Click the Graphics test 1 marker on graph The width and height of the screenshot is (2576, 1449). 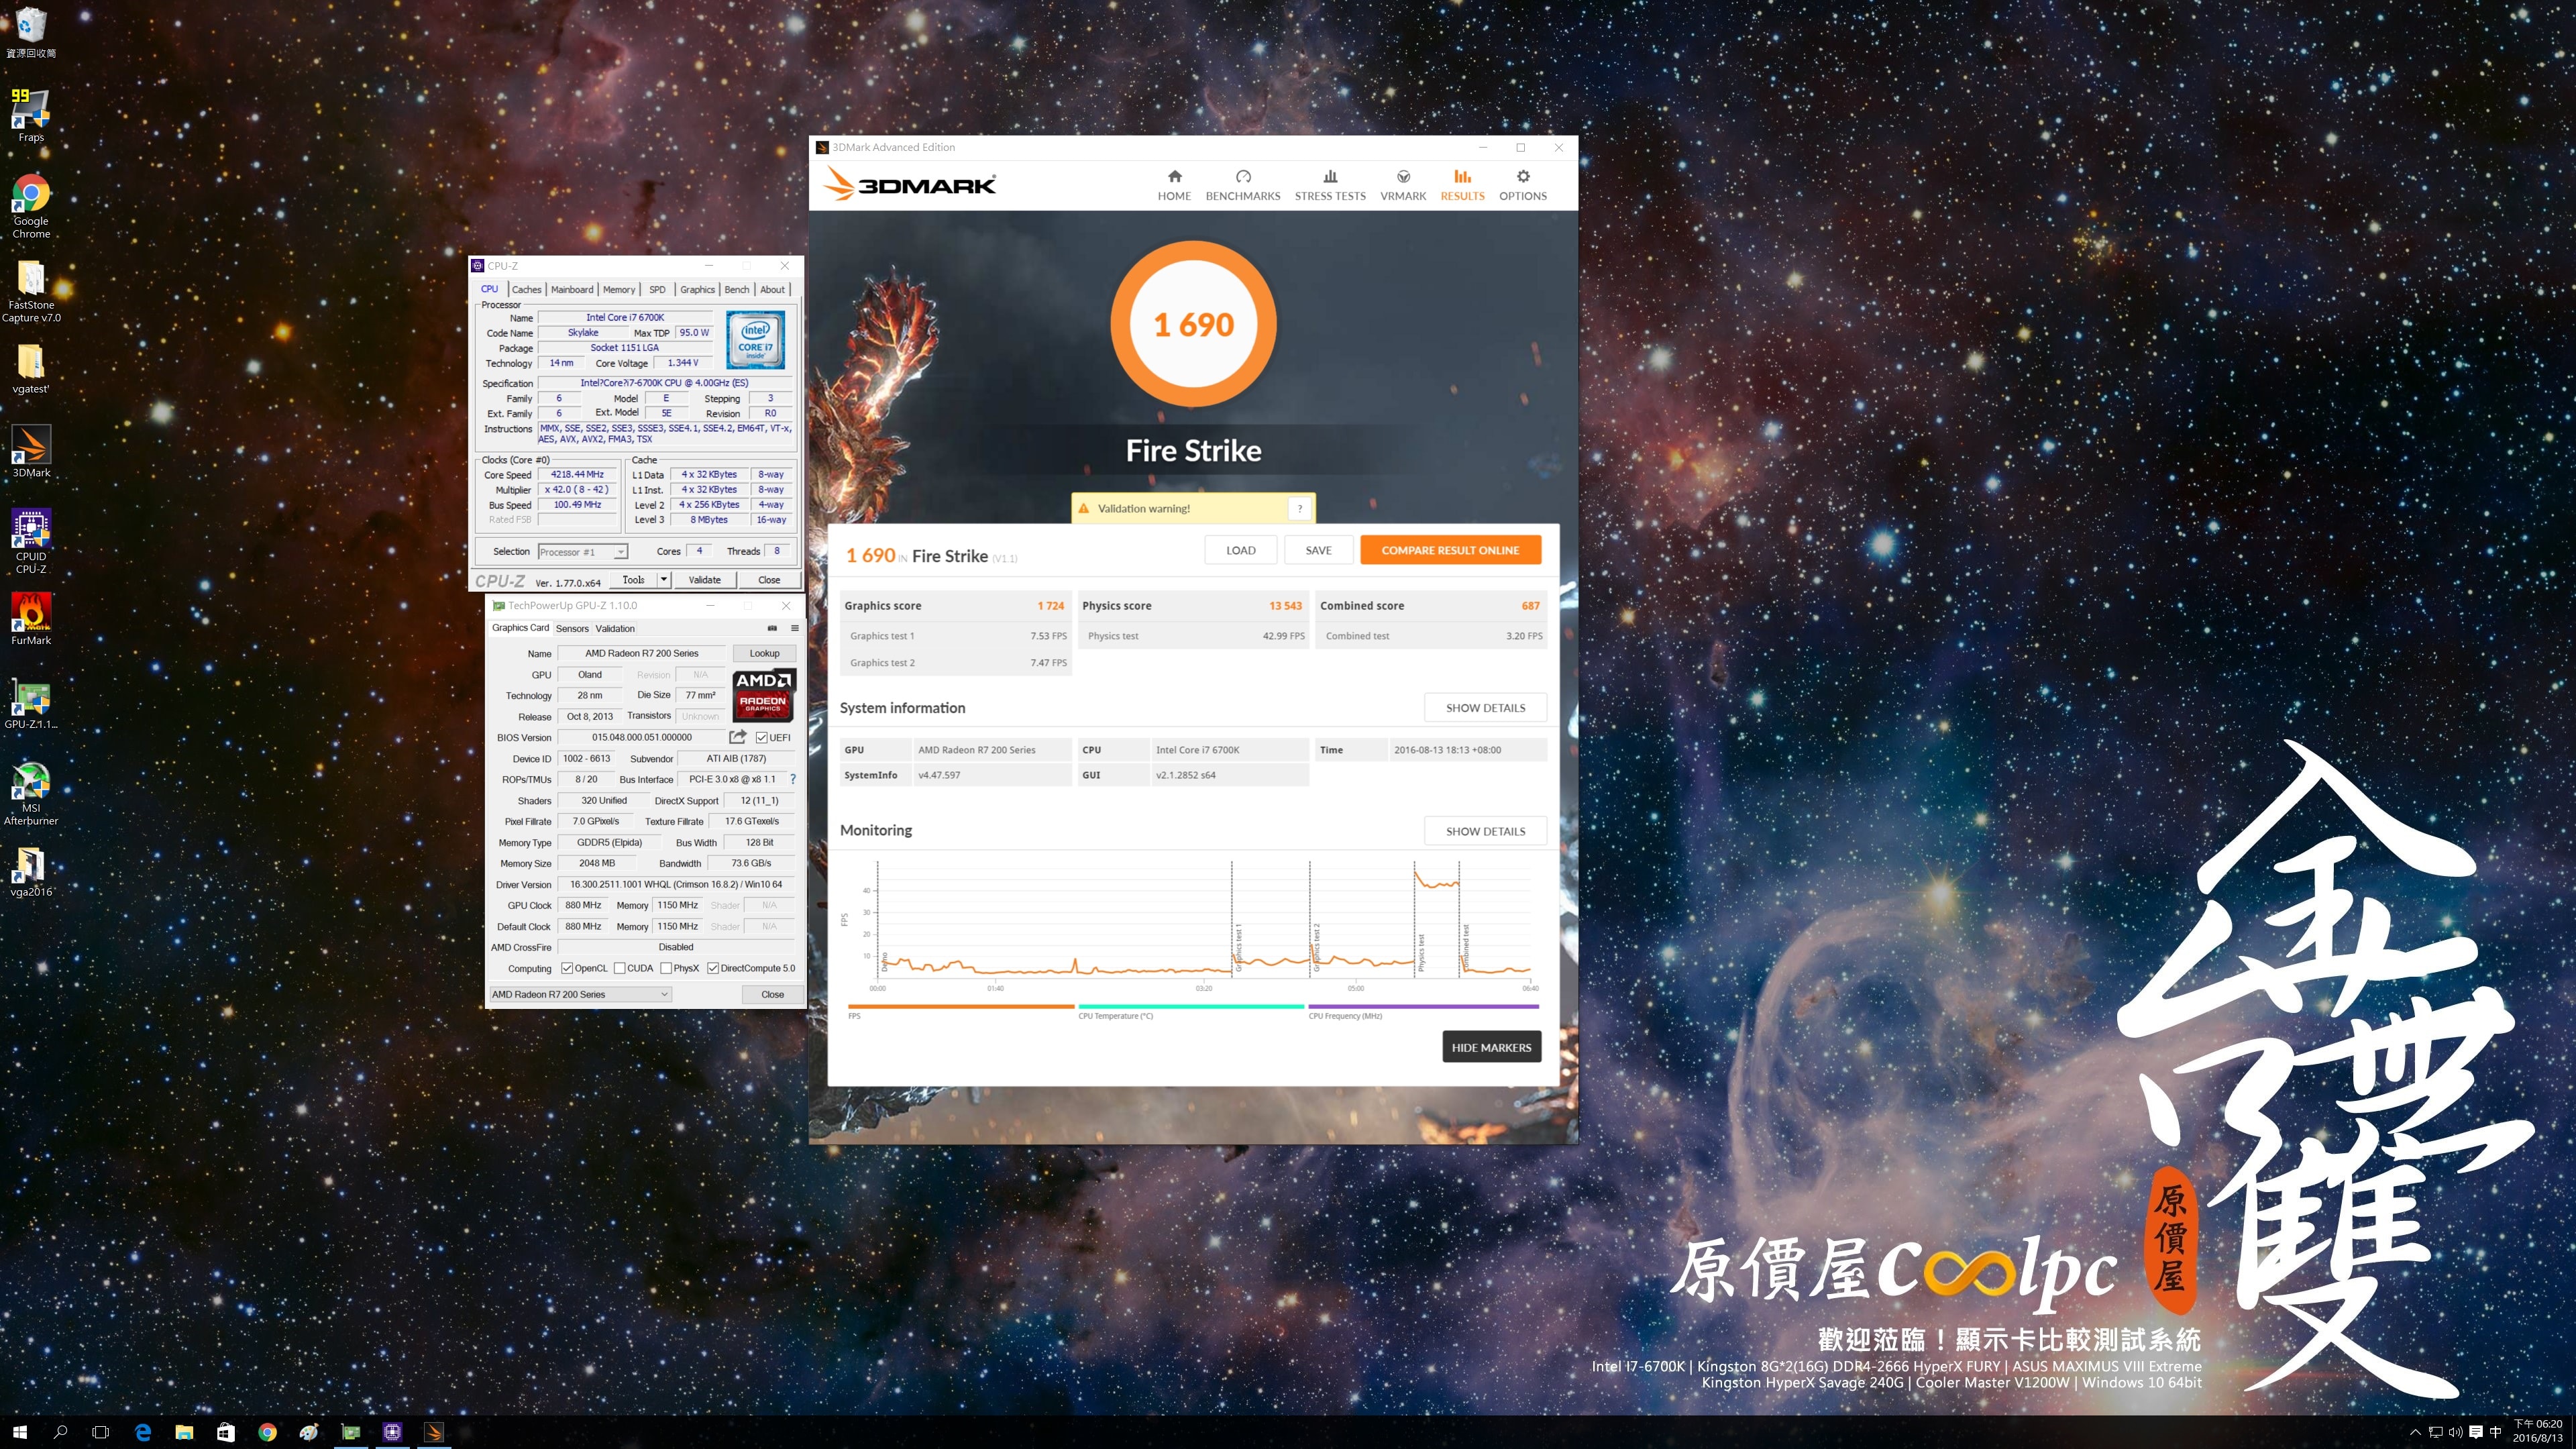point(1238,948)
